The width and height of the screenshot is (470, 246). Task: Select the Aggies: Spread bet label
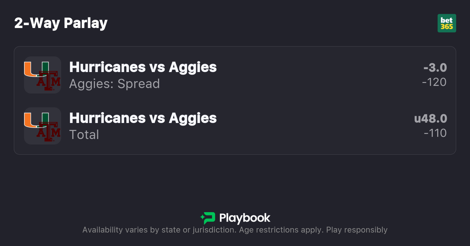point(114,84)
